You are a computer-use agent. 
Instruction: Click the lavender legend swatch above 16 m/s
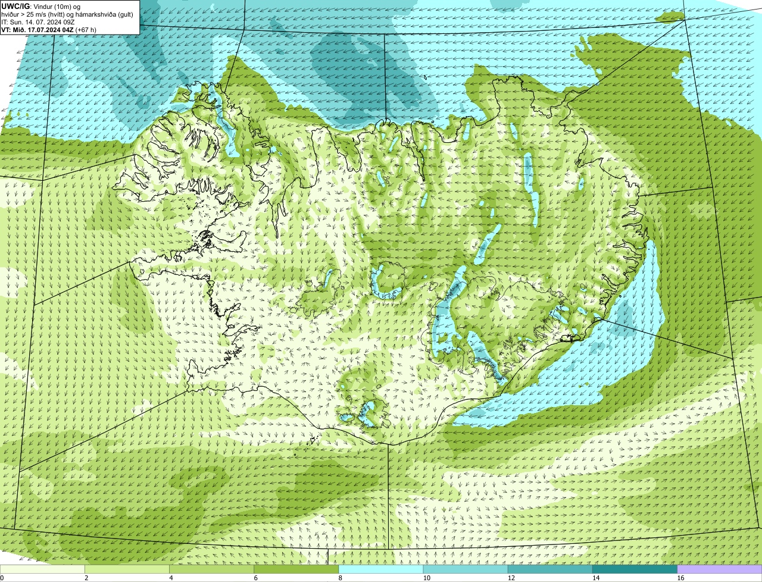[x=719, y=570]
